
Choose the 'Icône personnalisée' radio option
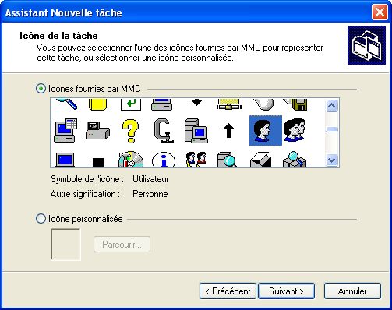tap(41, 219)
